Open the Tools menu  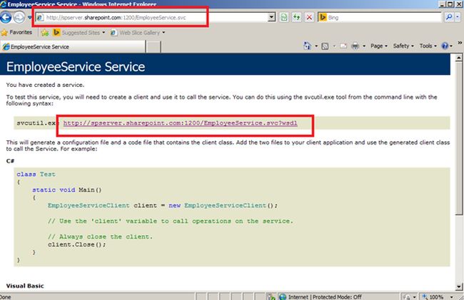coord(428,46)
